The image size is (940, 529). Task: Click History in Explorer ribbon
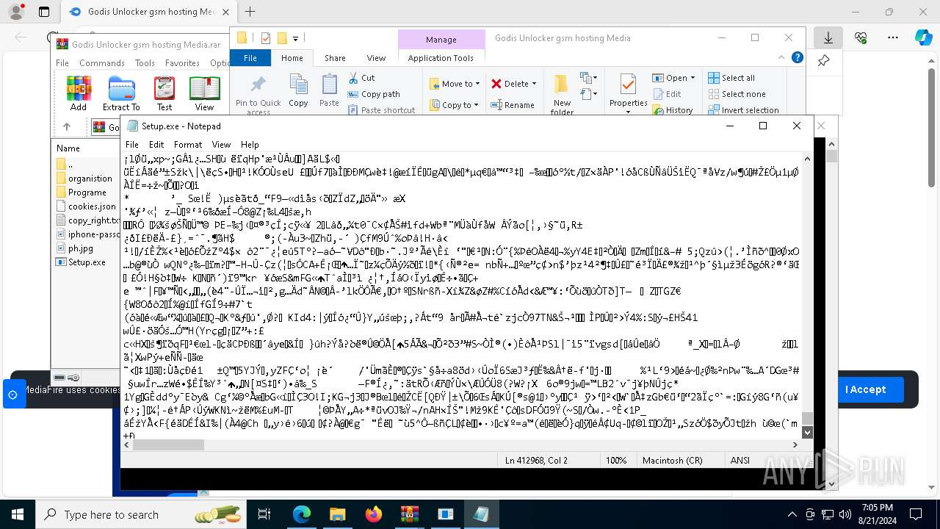(x=673, y=110)
